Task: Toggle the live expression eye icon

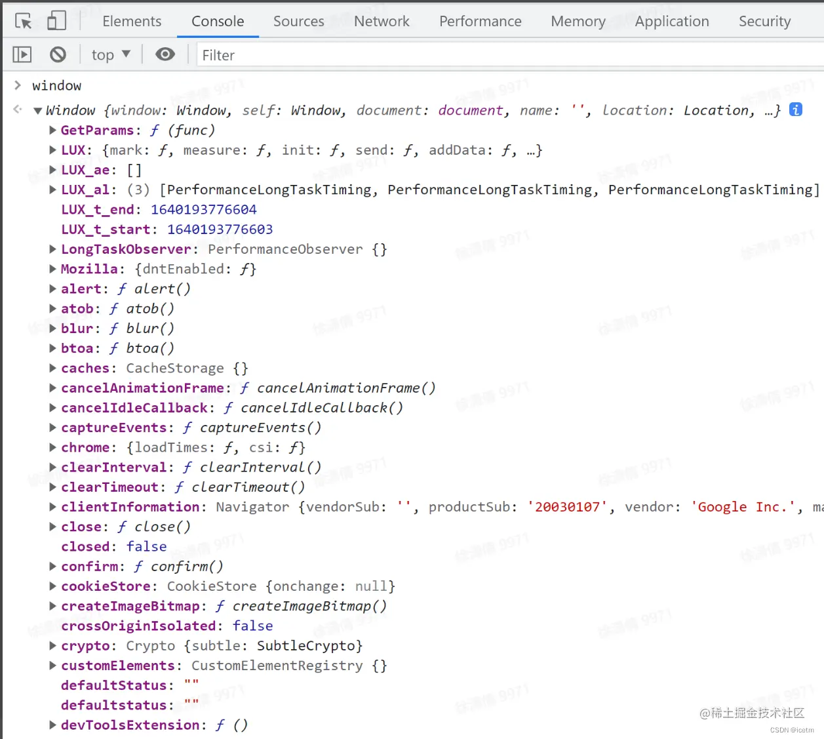Action: (x=165, y=54)
